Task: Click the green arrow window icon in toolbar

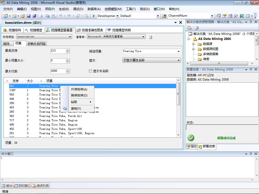Action: coord(242,16)
